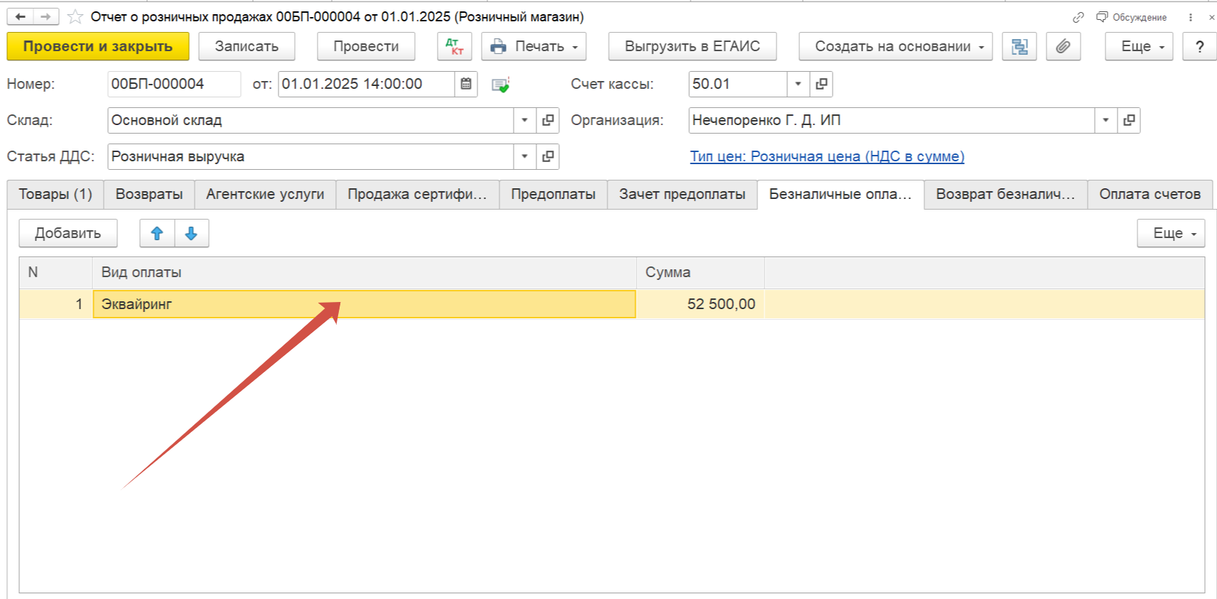Screen dimensions: 1217x599
Task: Copy link to this document
Action: [1078, 17]
